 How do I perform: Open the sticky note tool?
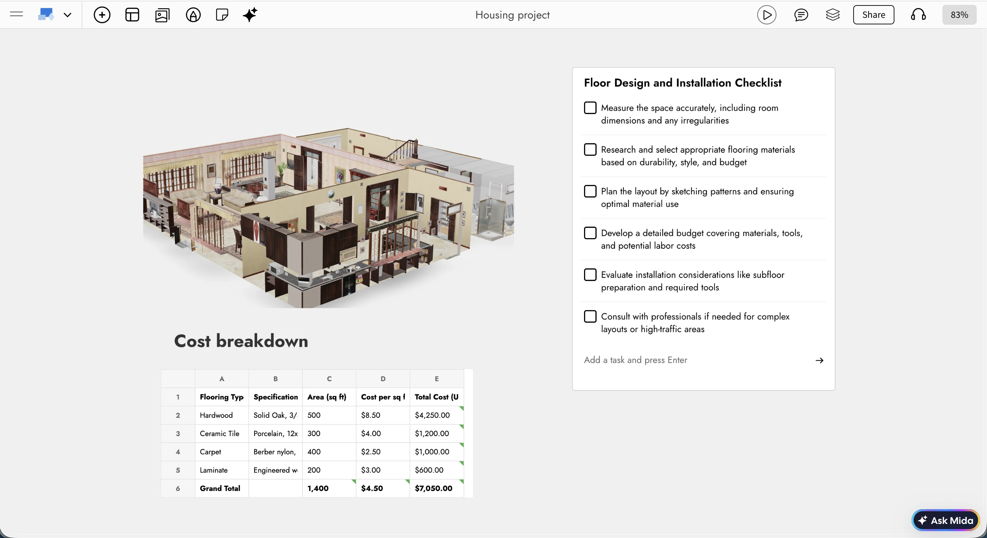[x=222, y=15]
